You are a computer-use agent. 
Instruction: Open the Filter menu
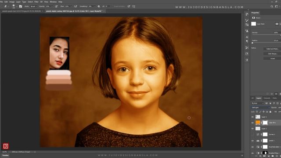[36, 2]
